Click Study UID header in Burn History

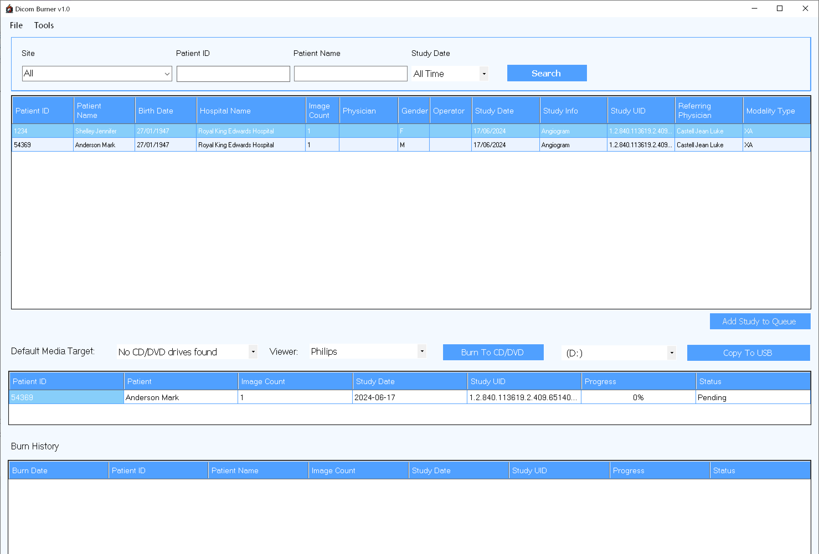coord(559,470)
